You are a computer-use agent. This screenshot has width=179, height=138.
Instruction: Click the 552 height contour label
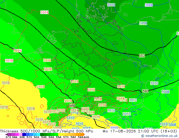click(x=142, y=55)
